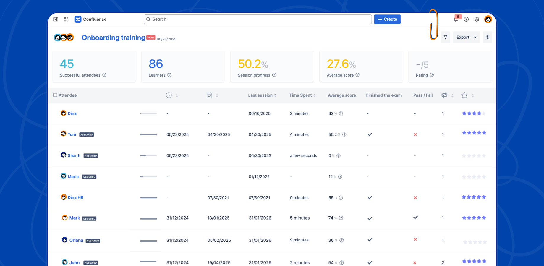Open attendee Mark's profile link
Screen dimensions: 544x266
(x=75, y=218)
